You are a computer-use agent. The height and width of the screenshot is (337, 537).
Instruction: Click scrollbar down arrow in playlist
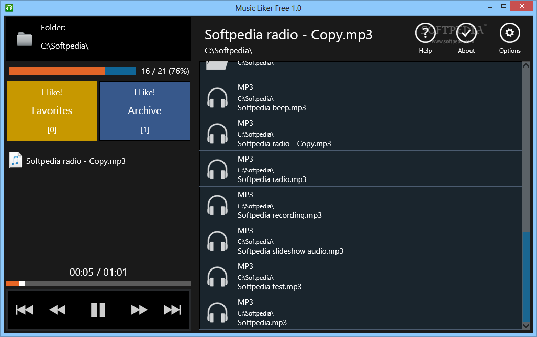pyautogui.click(x=526, y=326)
